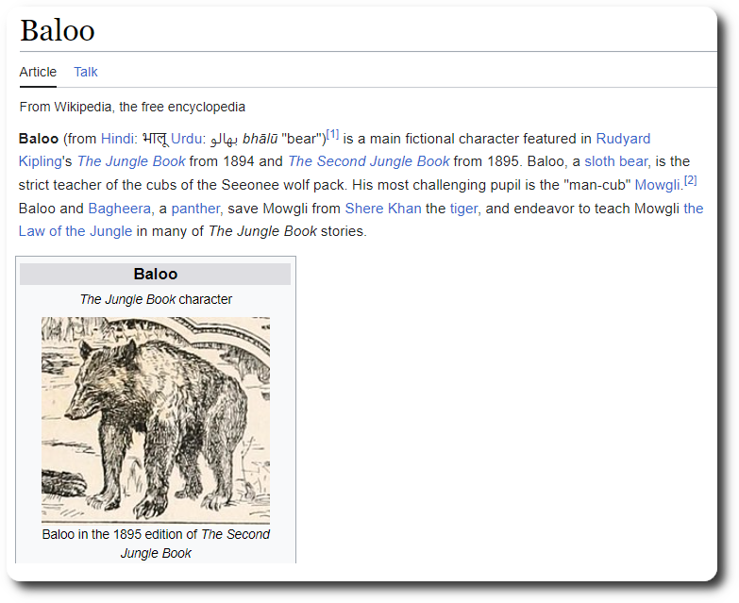The image size is (739, 603).
Task: Switch to the Talk tab
Action: (86, 72)
